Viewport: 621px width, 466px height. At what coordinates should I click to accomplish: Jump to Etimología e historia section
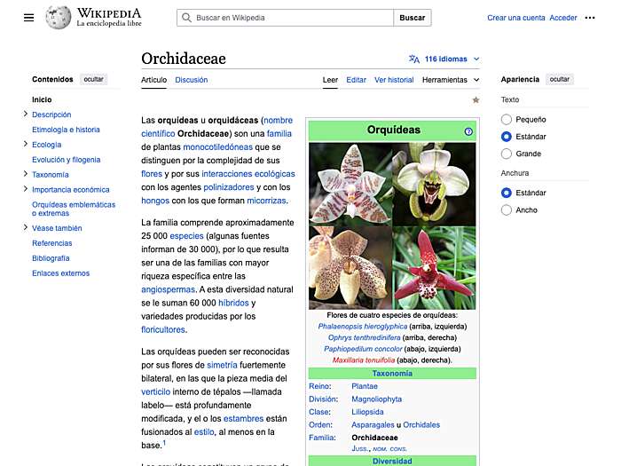pos(66,130)
